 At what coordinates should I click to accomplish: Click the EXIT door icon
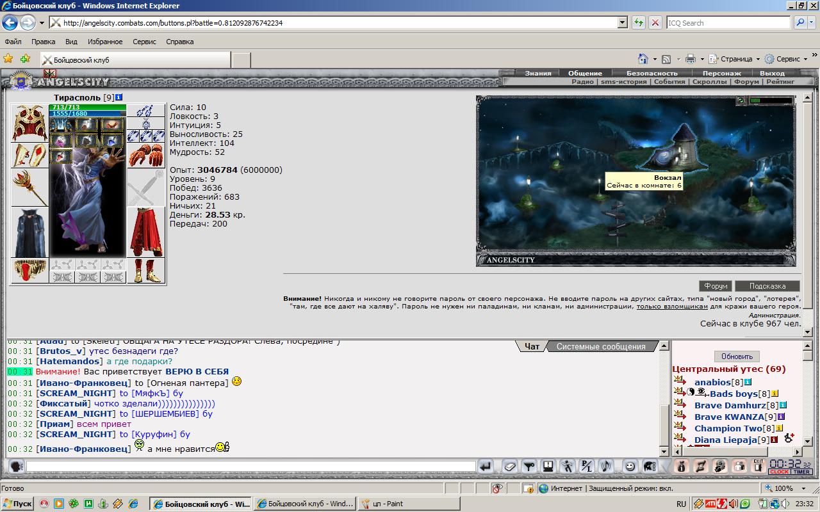coord(758,467)
